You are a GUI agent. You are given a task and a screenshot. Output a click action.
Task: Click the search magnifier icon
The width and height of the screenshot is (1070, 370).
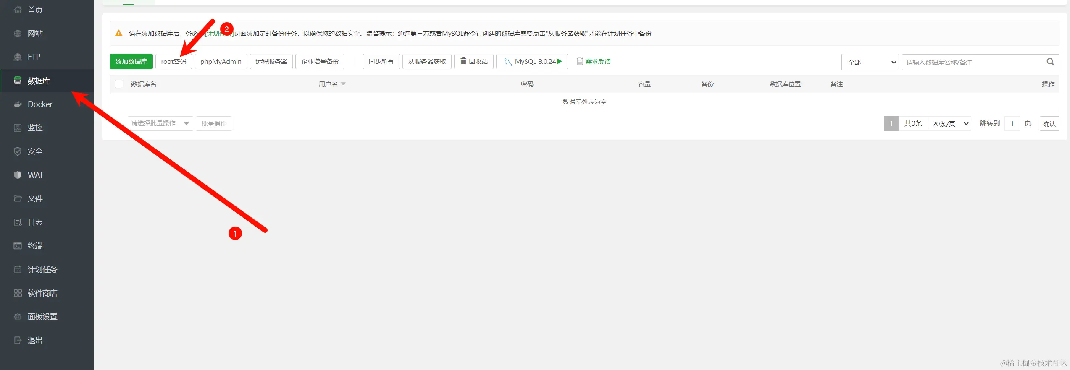tap(1050, 62)
